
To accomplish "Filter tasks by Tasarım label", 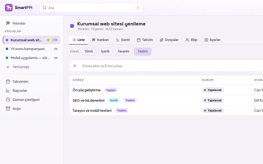I will (x=124, y=51).
